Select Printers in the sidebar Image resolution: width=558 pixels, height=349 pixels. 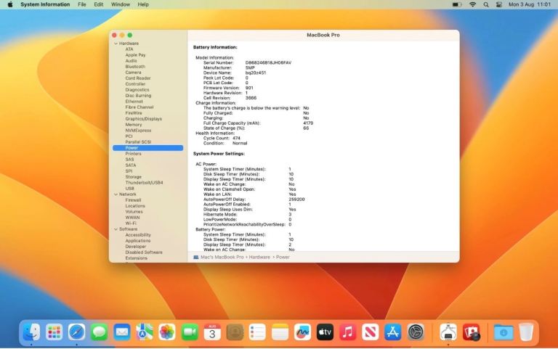[133, 154]
